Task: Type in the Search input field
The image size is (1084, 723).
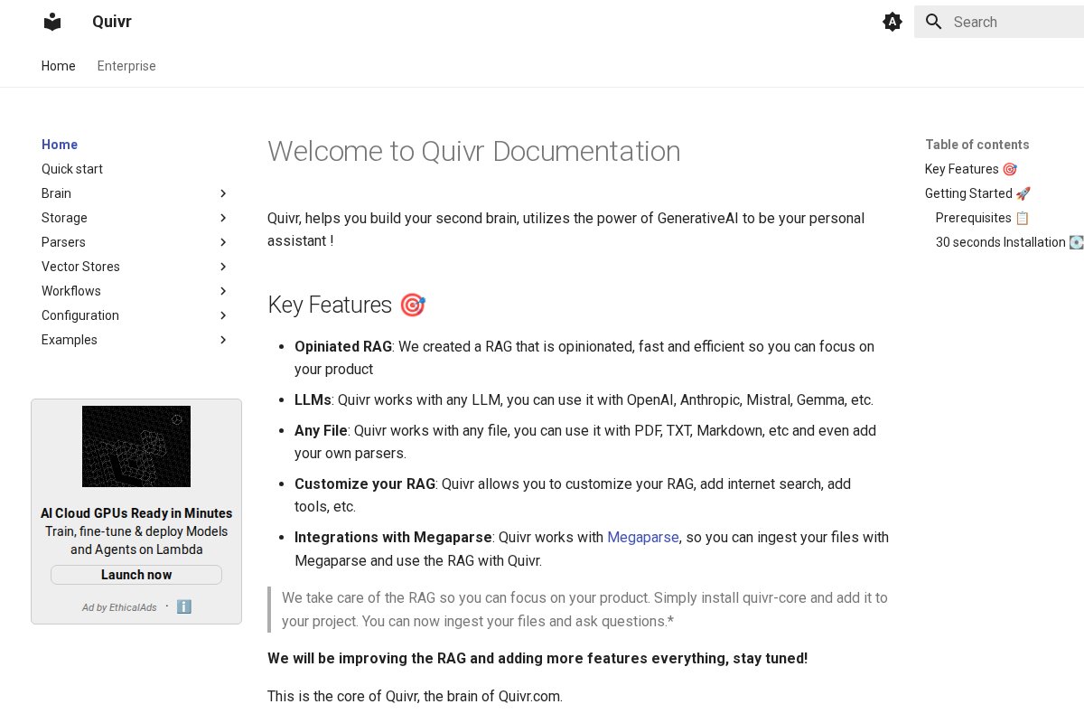Action: [1012, 22]
